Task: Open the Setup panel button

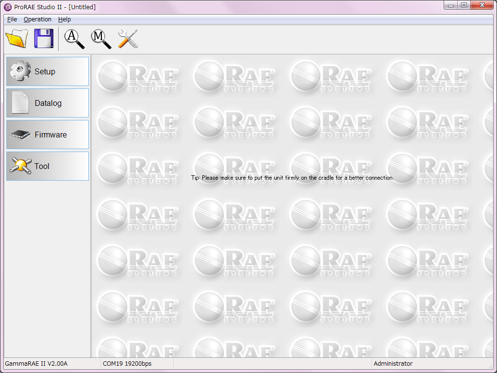Action: pos(48,71)
